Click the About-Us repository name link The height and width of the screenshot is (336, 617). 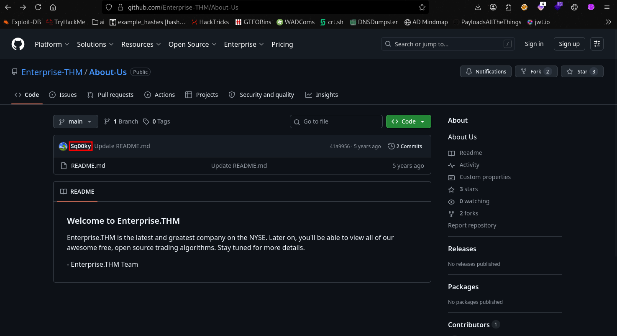click(108, 72)
